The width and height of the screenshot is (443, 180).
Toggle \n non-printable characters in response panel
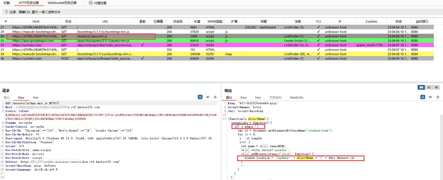pyautogui.click(x=430, y=97)
